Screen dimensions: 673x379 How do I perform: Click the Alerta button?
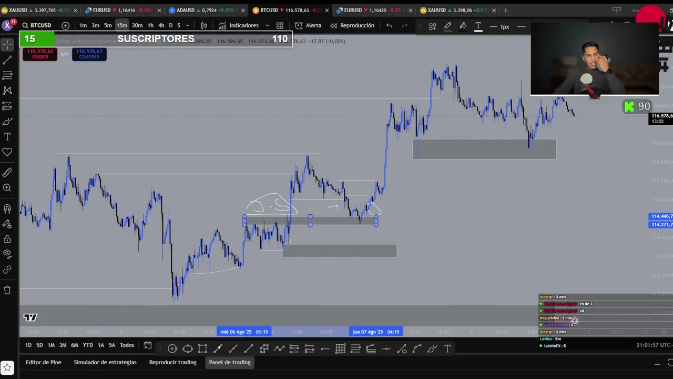[308, 25]
